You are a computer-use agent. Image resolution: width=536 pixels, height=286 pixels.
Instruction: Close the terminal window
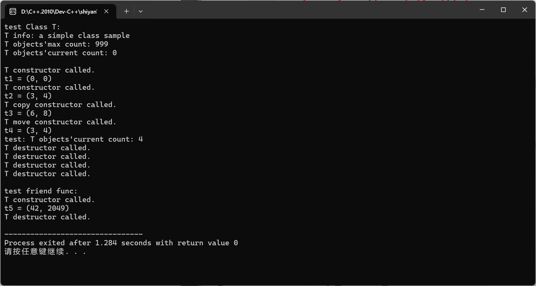pos(525,10)
